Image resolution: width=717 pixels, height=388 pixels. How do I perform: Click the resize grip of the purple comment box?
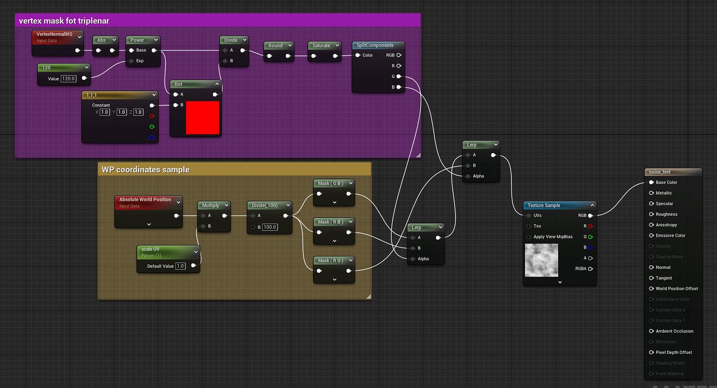click(x=418, y=155)
